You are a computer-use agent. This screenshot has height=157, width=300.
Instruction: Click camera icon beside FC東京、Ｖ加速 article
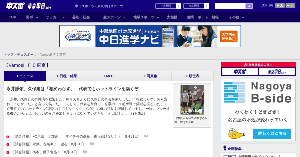[146, 136]
